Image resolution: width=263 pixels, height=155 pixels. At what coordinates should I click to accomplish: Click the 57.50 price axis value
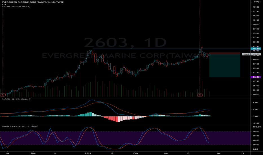256,29
